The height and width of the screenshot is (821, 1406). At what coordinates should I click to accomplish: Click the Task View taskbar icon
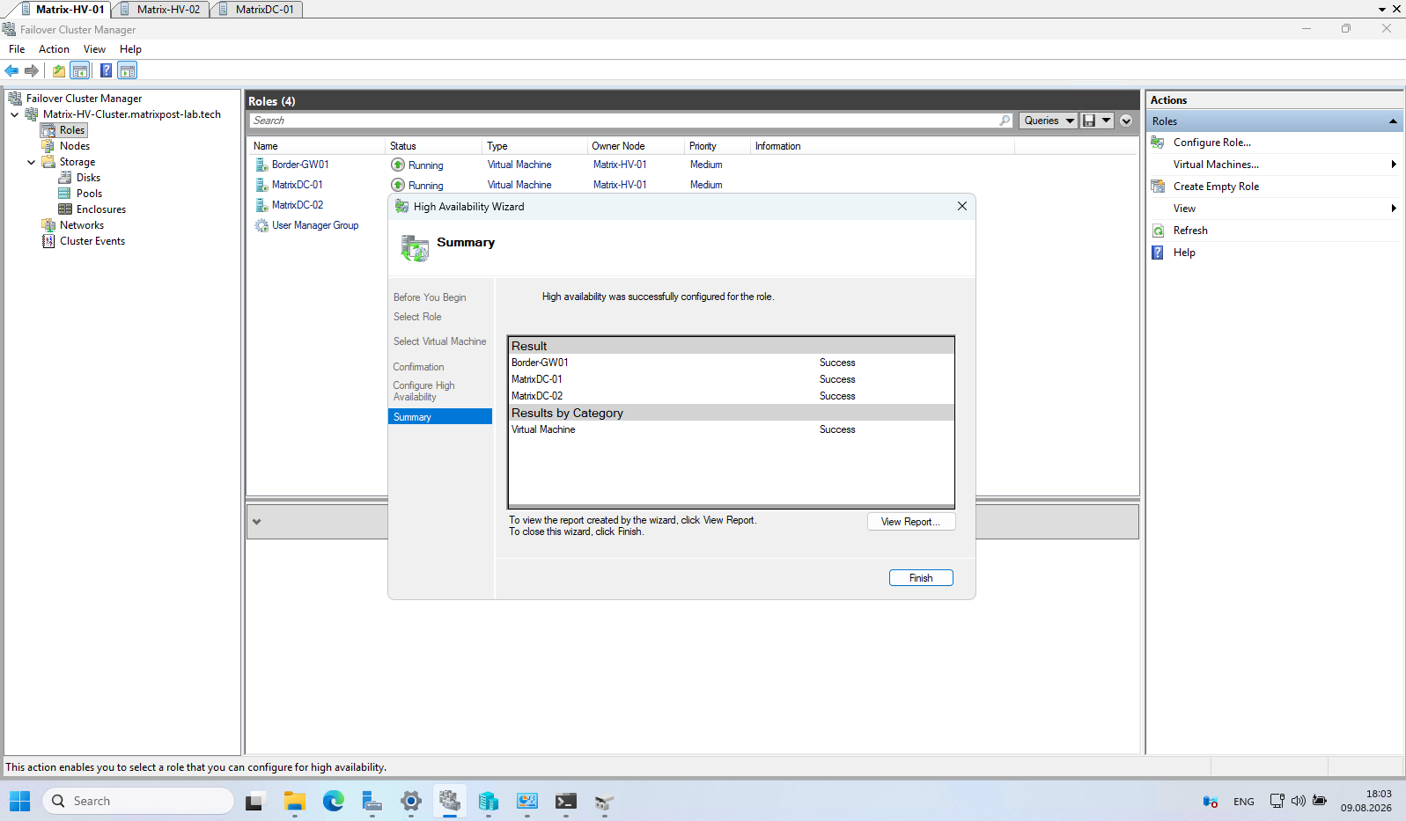click(x=255, y=801)
